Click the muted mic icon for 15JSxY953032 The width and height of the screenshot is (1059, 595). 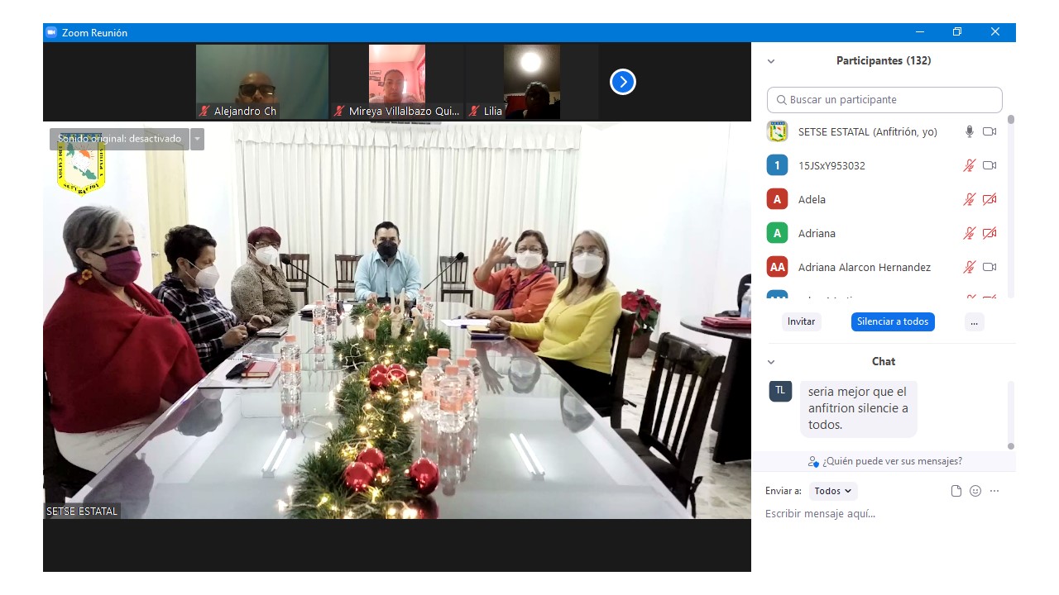(x=969, y=165)
